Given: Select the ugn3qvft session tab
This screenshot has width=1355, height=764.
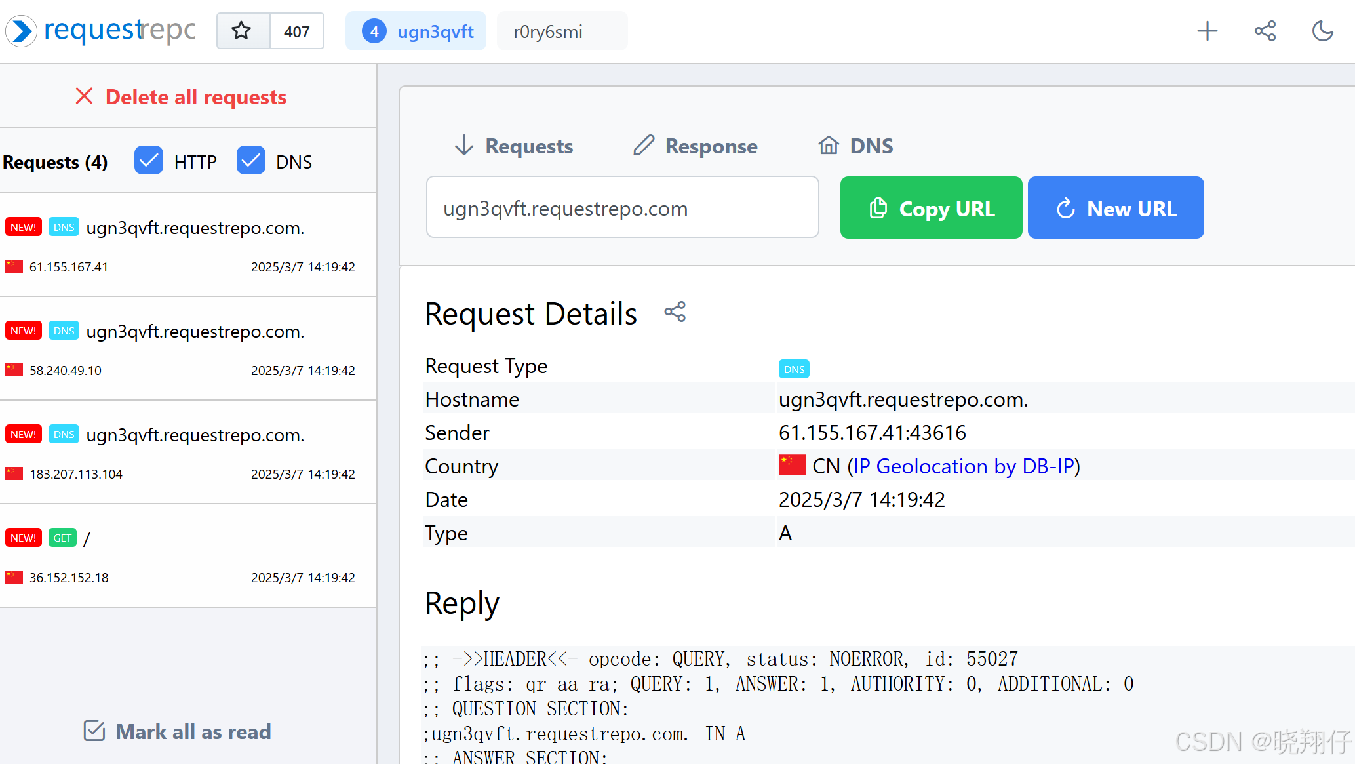Looking at the screenshot, I should (416, 31).
